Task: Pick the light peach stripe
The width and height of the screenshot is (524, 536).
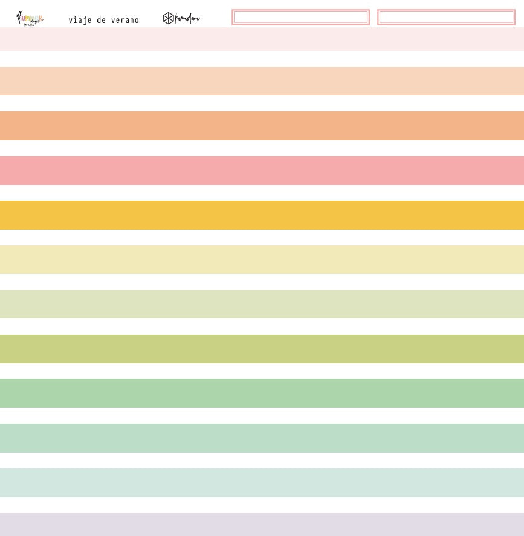Action: pyautogui.click(x=262, y=82)
